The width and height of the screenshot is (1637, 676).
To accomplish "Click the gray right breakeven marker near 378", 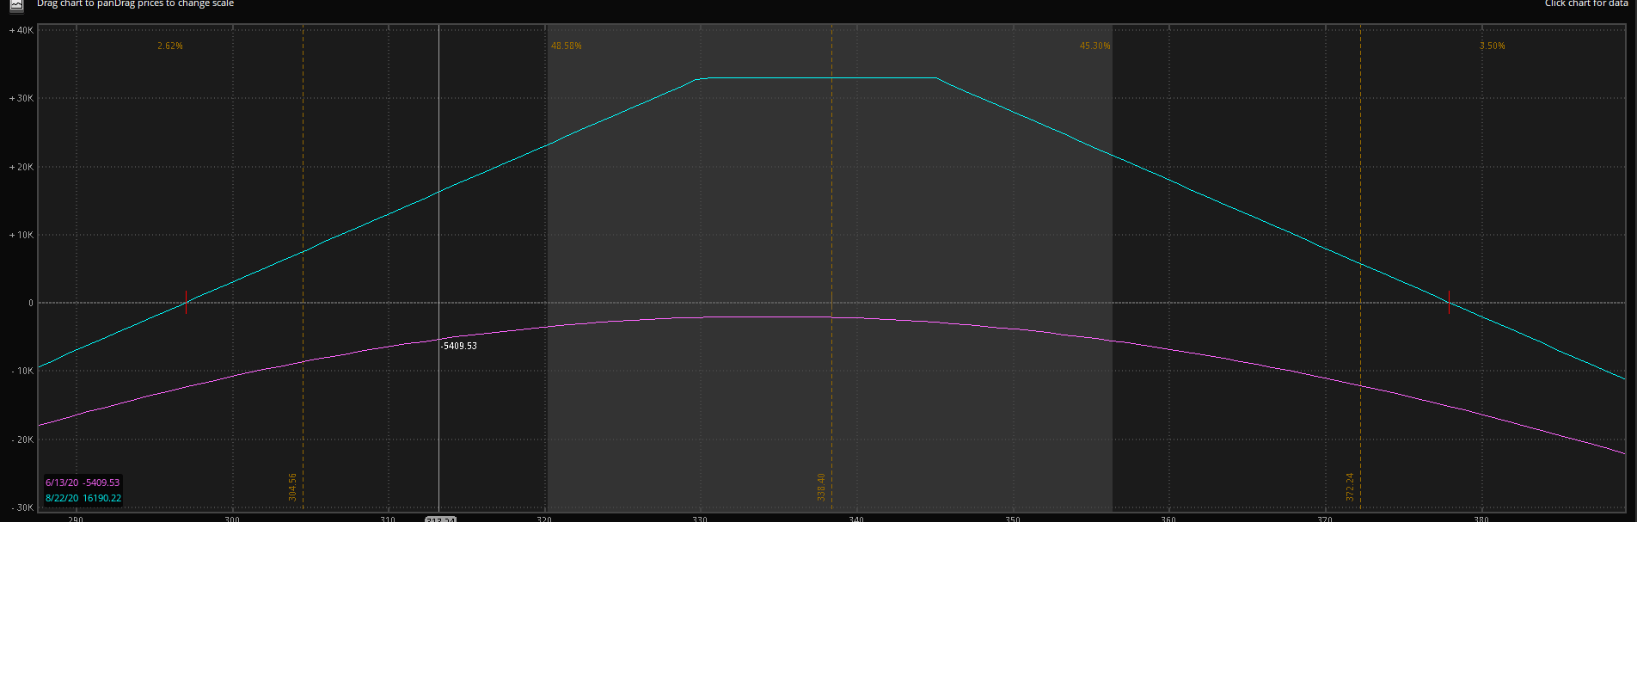I will pyautogui.click(x=1449, y=302).
